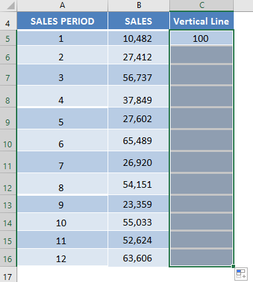Image resolution: width=253 pixels, height=282 pixels.
Task: Select the cell with sales value 65,489
Action: pyautogui.click(x=139, y=140)
